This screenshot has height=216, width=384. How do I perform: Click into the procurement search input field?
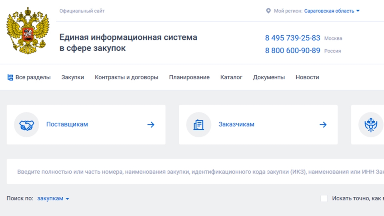pyautogui.click(x=196, y=172)
